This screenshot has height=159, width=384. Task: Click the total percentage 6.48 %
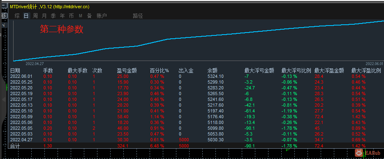pyautogui.click(x=157, y=146)
